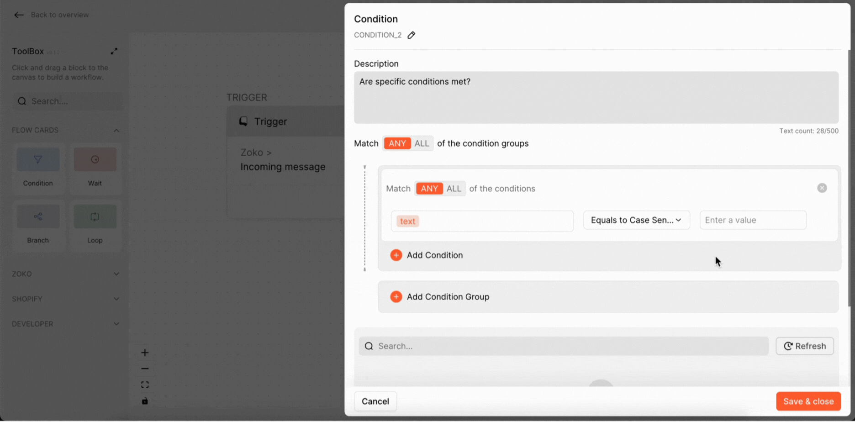Click the Back to overview link
The width and height of the screenshot is (855, 422).
(60, 15)
